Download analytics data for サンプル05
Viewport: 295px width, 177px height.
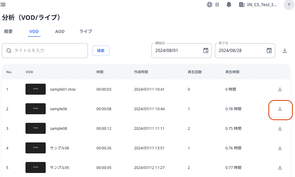coord(280,167)
